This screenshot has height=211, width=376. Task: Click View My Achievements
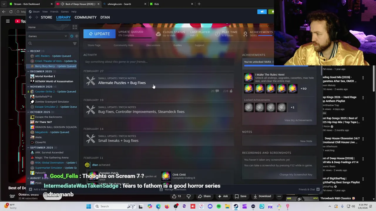click(298, 120)
